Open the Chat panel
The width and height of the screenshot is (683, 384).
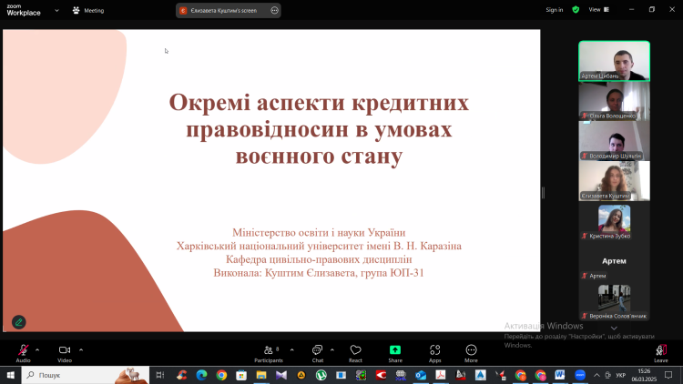[x=318, y=353]
